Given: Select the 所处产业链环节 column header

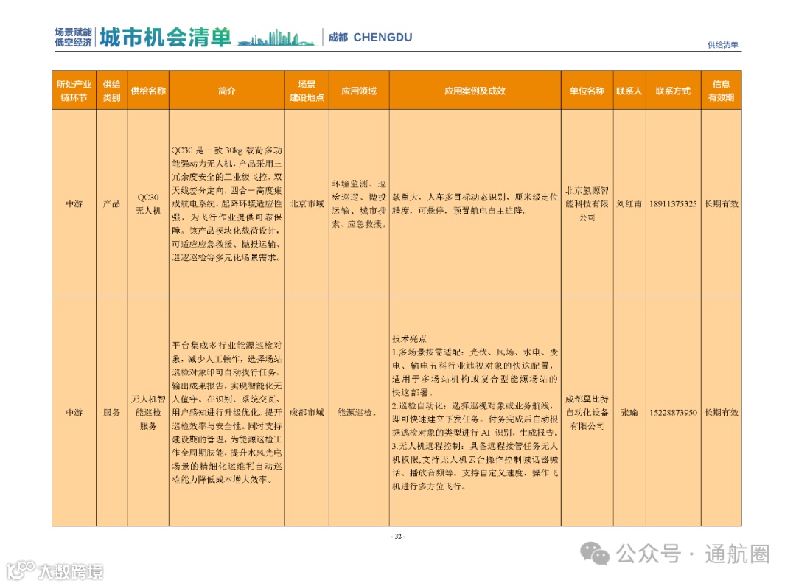Looking at the screenshot, I should 74,91.
